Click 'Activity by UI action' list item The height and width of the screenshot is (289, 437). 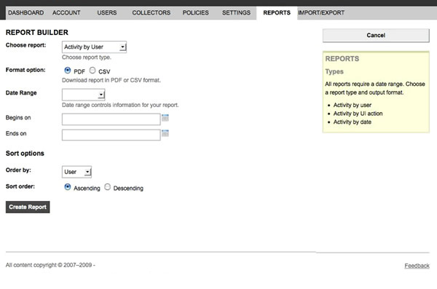pyautogui.click(x=358, y=114)
